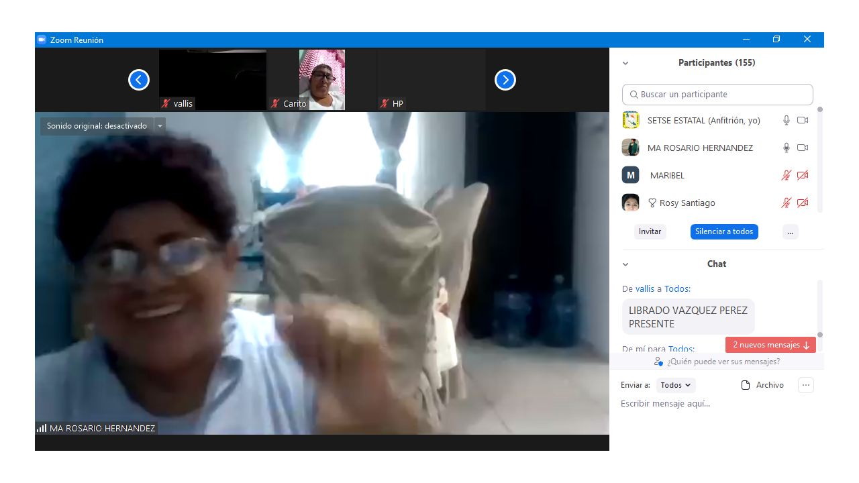The image size is (859, 483).
Task: Open participants more options button
Action: click(790, 231)
